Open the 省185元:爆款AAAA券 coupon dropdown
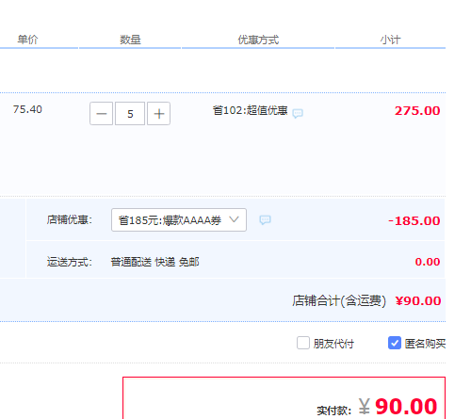Image resolution: width=471 pixels, height=419 pixels. click(x=179, y=219)
